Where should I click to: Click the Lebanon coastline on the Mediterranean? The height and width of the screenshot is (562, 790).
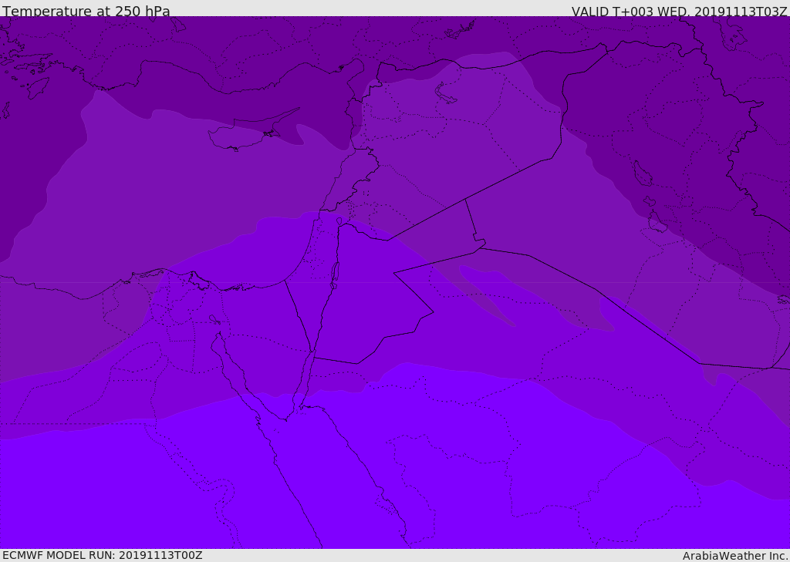[336, 185]
